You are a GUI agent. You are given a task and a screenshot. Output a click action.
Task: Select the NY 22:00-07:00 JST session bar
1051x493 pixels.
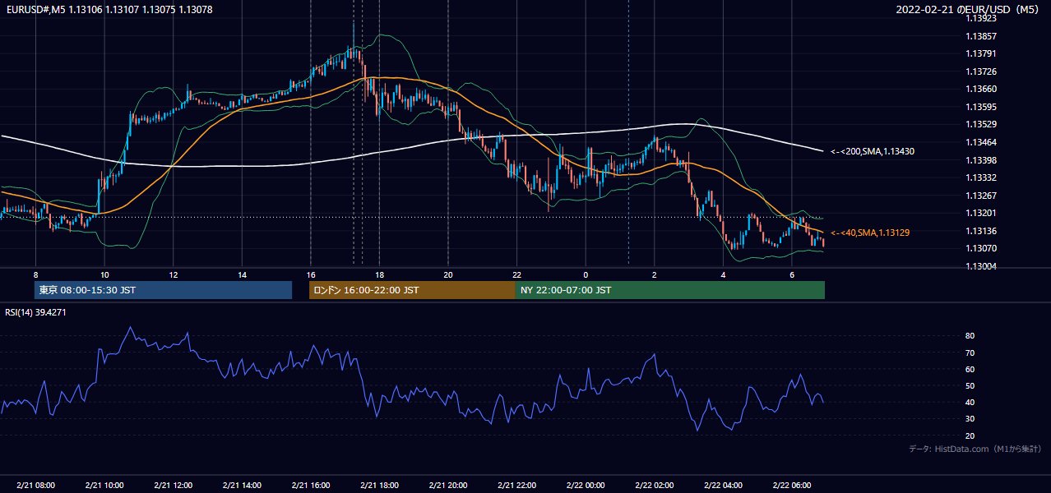(x=670, y=290)
